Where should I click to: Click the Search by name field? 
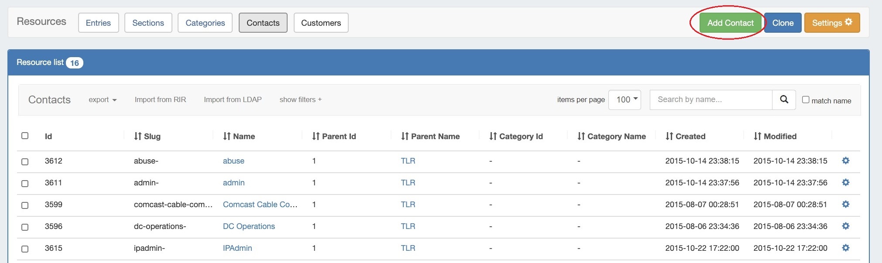(x=710, y=100)
